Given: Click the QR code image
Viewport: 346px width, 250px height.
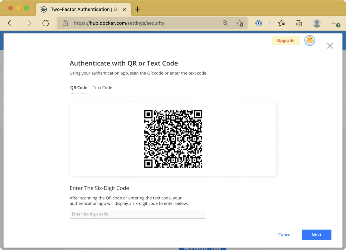Looking at the screenshot, I should 173,139.
